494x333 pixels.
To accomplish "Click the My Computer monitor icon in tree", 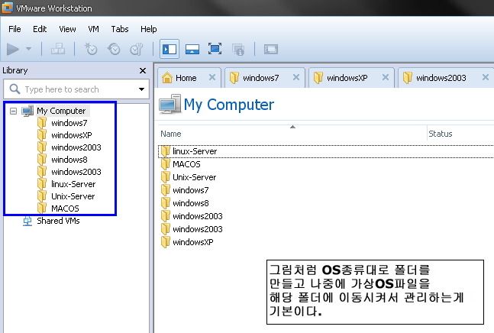I will [x=27, y=111].
